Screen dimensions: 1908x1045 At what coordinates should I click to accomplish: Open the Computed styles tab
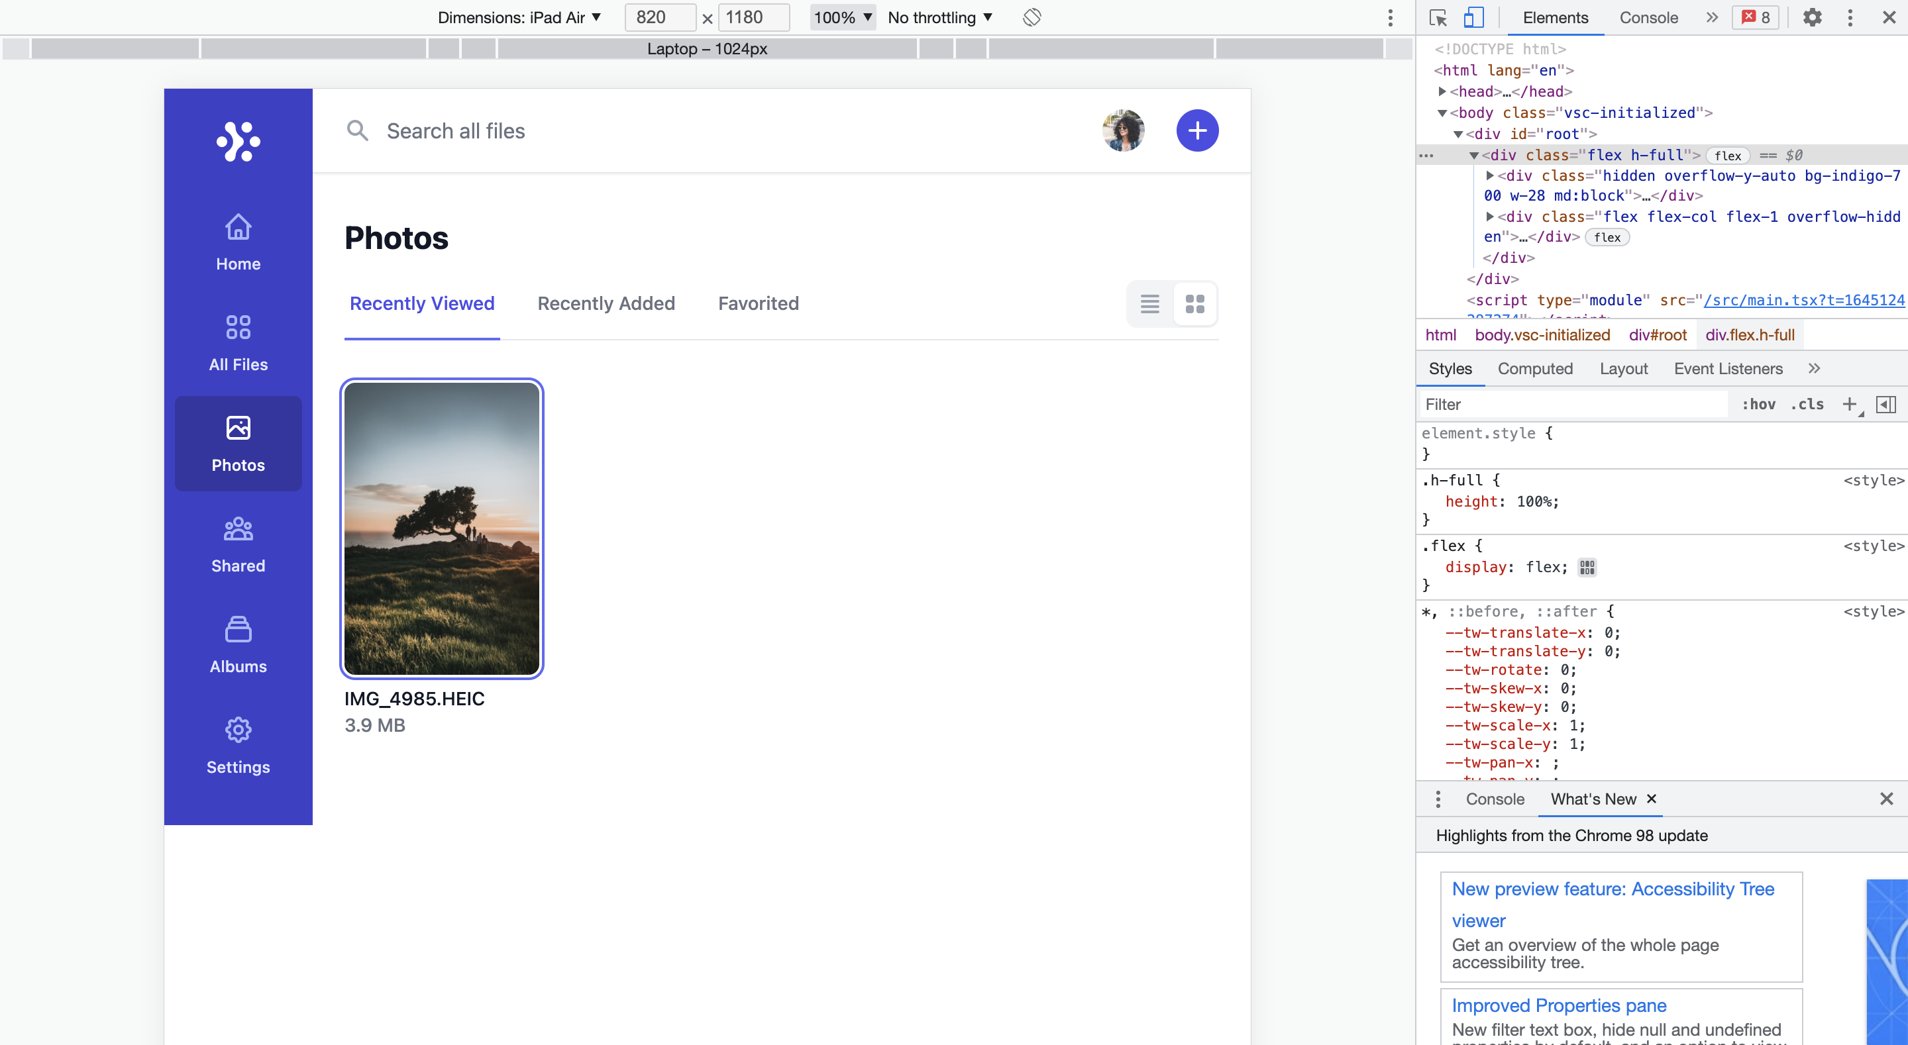(1535, 369)
